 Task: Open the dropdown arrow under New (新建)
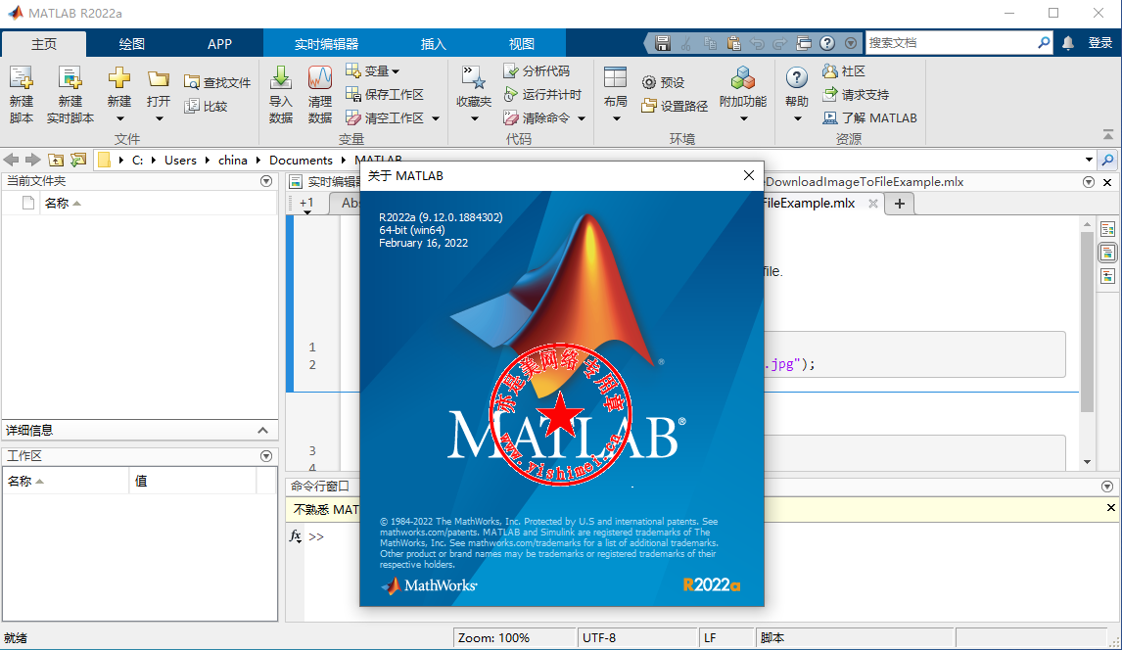pos(119,118)
